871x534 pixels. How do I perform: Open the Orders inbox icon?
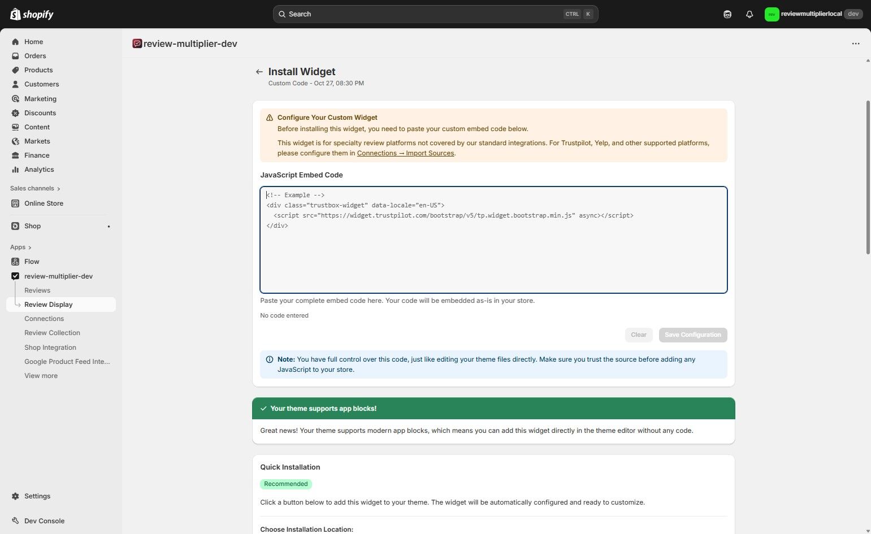coord(15,56)
